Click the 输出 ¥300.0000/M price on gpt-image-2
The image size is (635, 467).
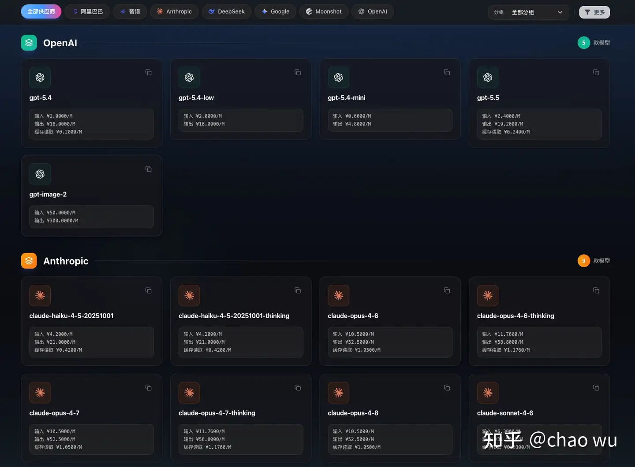coord(56,221)
